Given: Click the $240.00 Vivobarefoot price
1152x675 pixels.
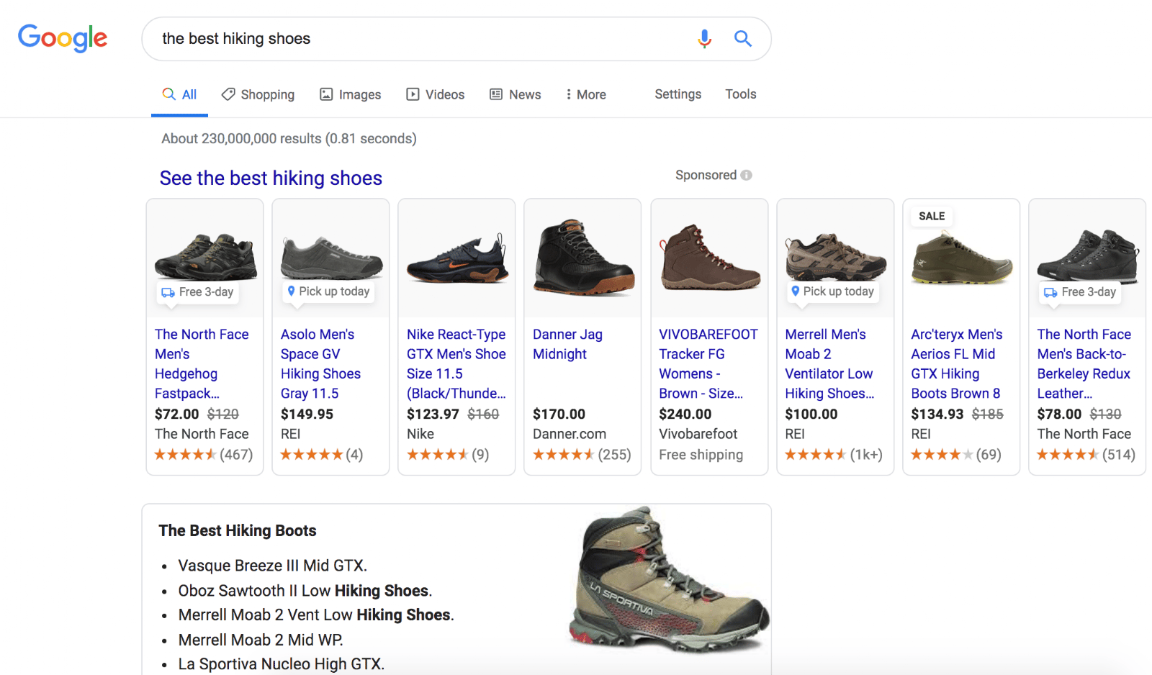Looking at the screenshot, I should click(685, 414).
